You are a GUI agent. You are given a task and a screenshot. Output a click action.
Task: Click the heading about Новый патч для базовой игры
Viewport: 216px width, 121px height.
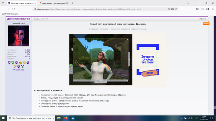point(118,24)
